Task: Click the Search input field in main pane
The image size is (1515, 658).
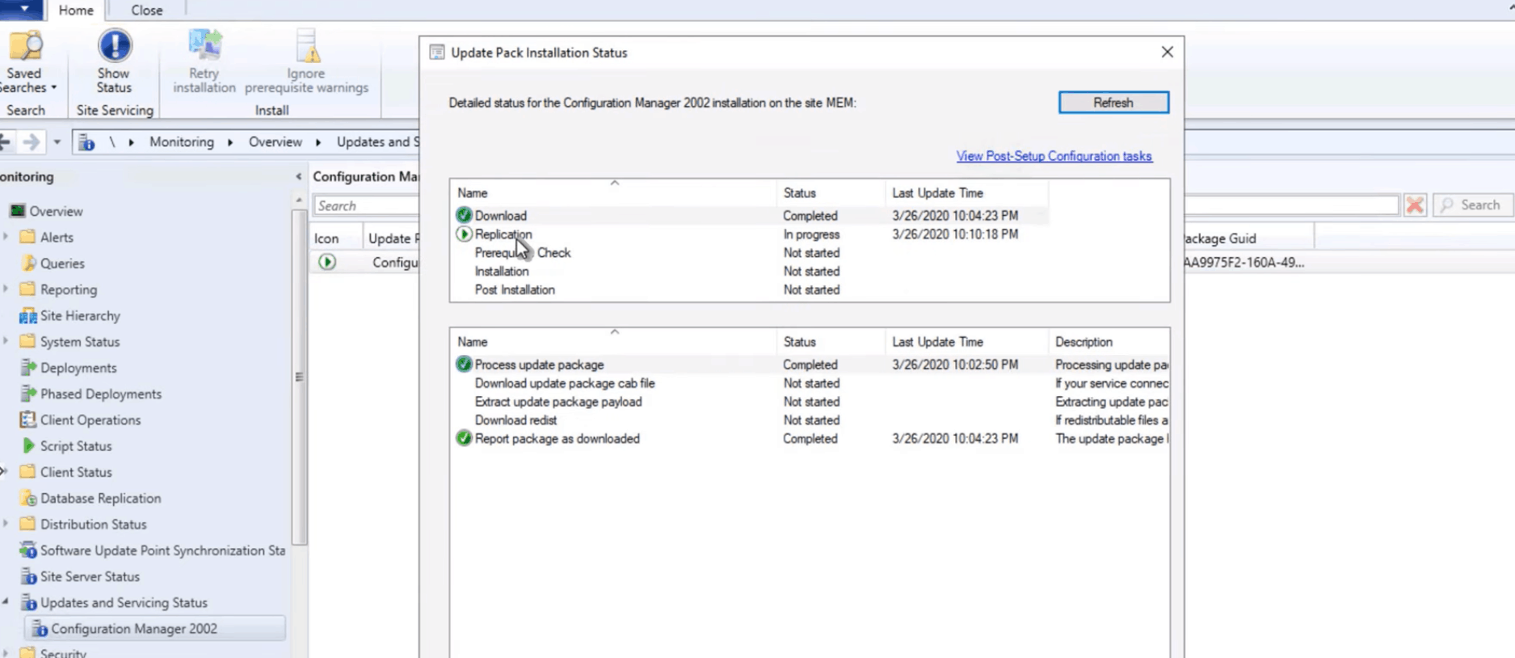Action: (x=366, y=206)
